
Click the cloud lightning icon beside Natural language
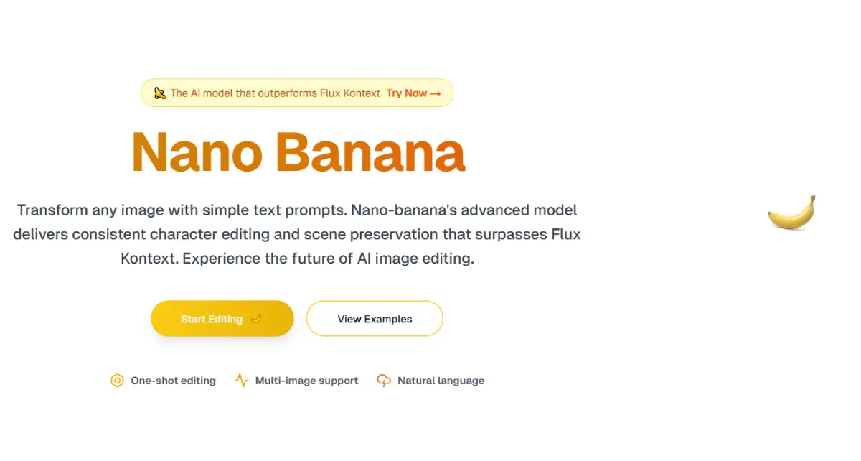384,381
